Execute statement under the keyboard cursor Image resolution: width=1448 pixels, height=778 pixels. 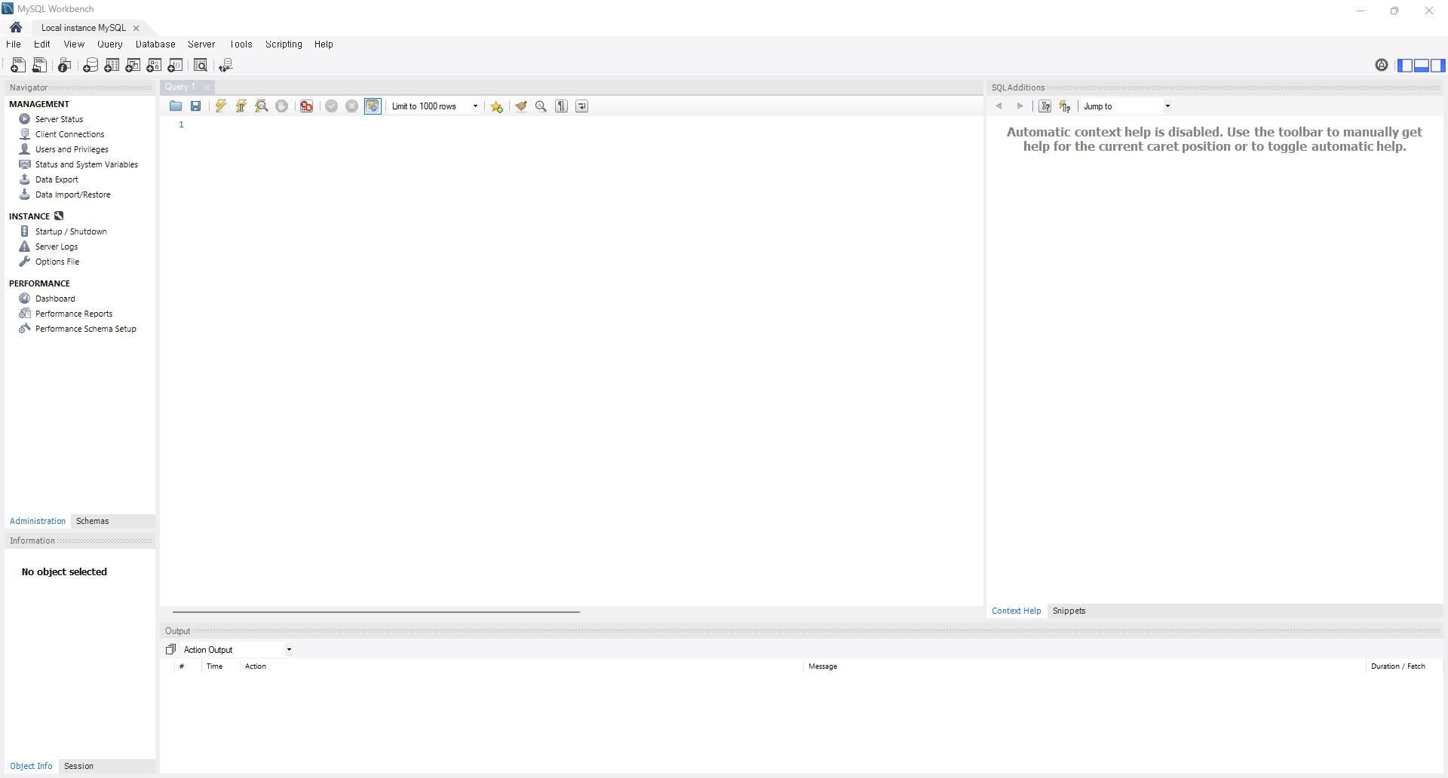coord(241,106)
